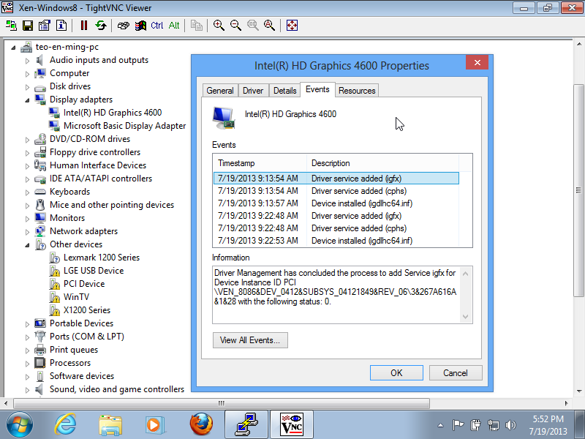Launch Firefox from the taskbar

200,424
